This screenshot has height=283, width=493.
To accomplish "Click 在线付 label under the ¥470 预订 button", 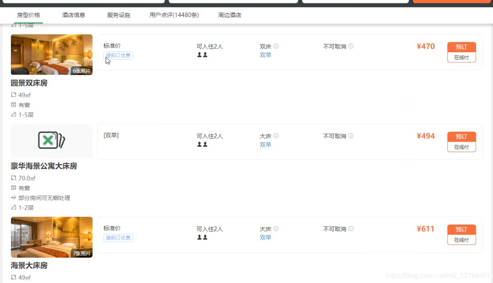I will pyautogui.click(x=462, y=57).
